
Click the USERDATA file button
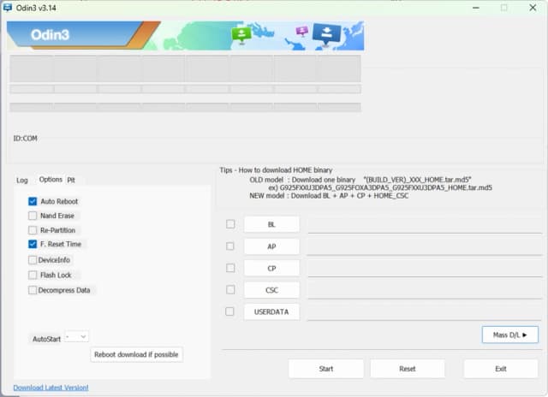point(271,311)
